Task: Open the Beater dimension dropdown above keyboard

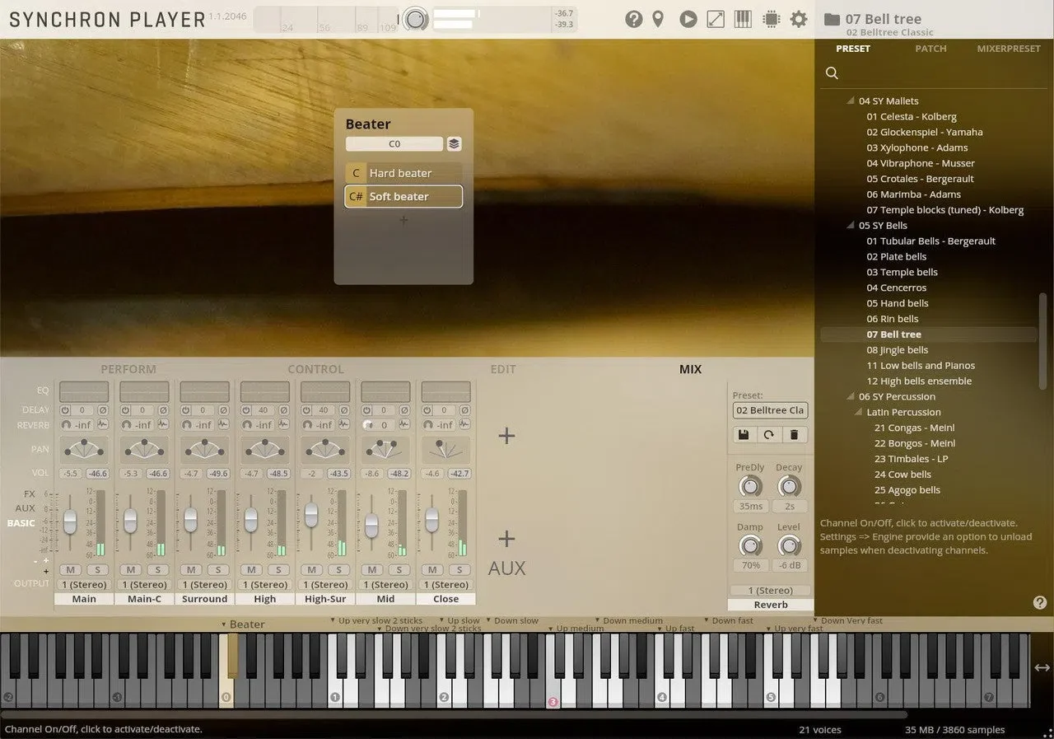Action: [x=243, y=624]
